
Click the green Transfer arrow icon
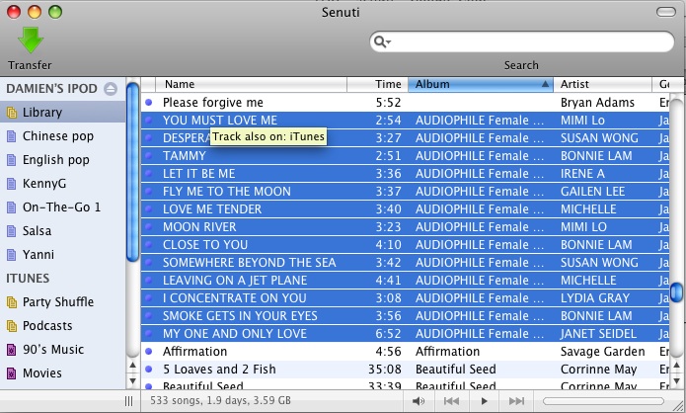(30, 41)
